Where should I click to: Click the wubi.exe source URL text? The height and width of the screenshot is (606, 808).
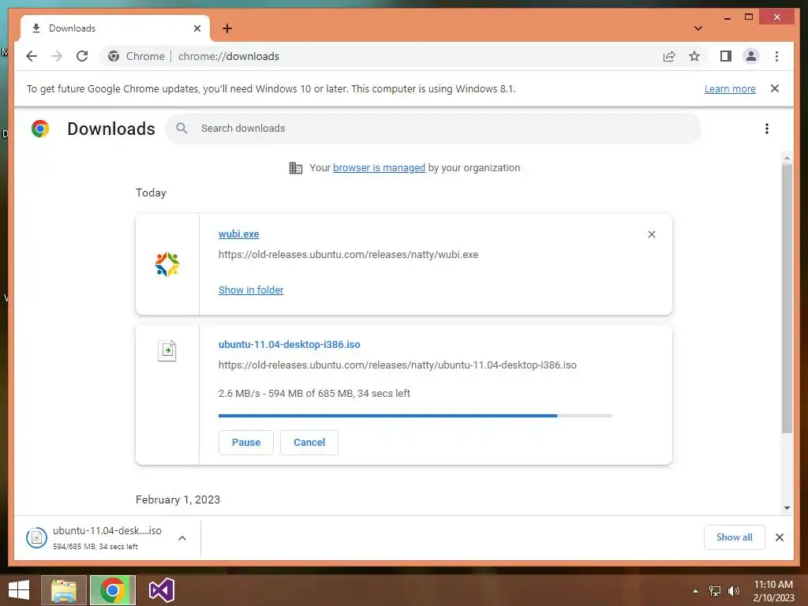tap(348, 255)
